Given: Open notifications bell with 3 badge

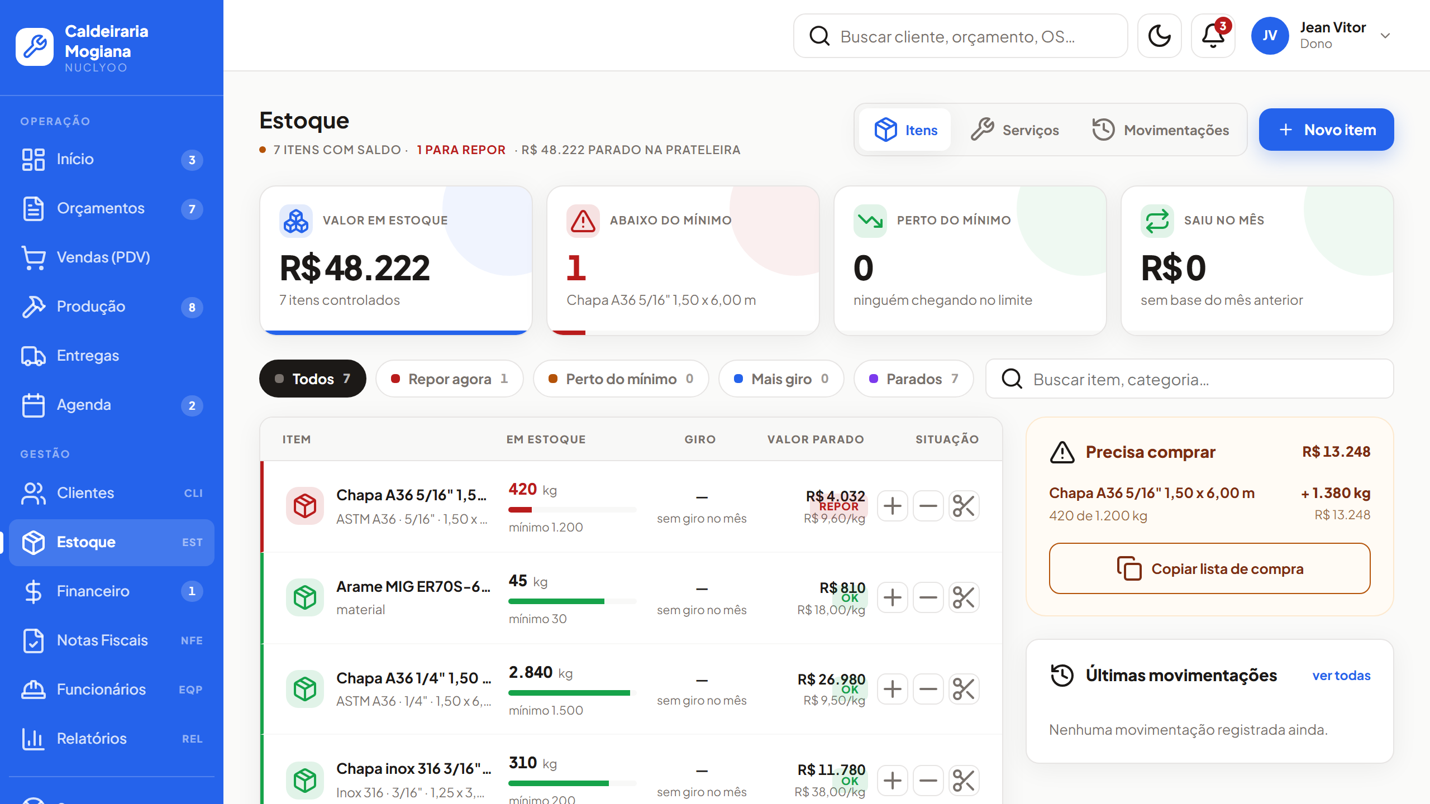Looking at the screenshot, I should [1213, 36].
